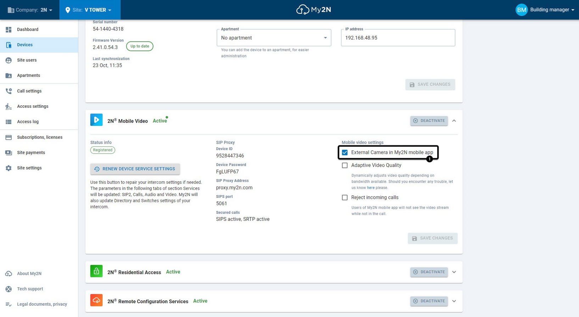The height and width of the screenshot is (317, 579).
Task: Open Site users page
Action: point(39,60)
